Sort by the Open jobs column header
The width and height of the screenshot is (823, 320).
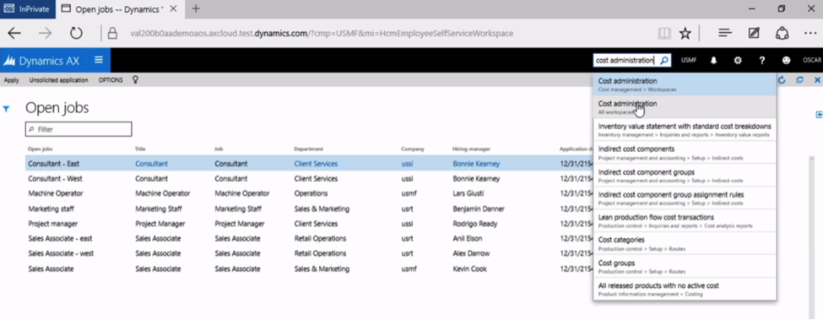tap(40, 149)
